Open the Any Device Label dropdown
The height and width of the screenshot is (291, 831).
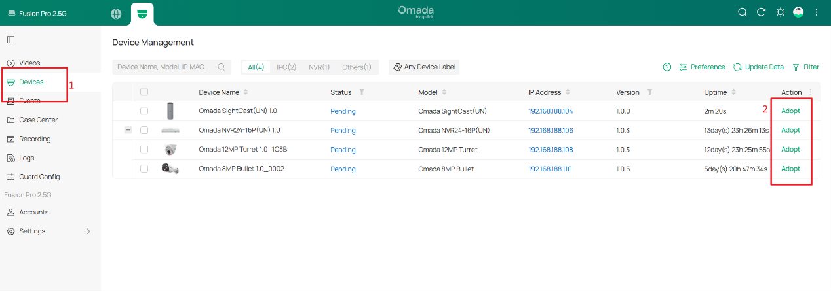click(424, 67)
